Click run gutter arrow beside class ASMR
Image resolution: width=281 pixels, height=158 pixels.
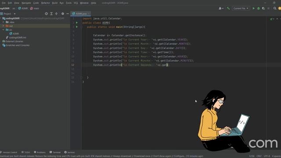77,23
